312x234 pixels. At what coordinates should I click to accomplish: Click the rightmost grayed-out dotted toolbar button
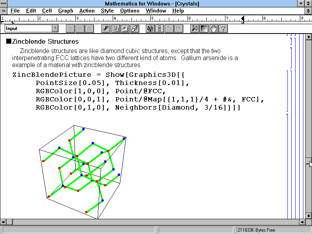[89, 28]
